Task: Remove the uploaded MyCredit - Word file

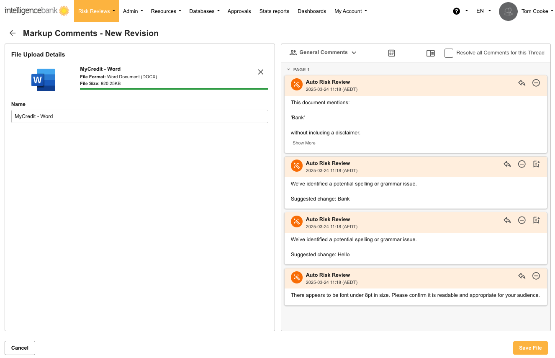Action: point(260,72)
